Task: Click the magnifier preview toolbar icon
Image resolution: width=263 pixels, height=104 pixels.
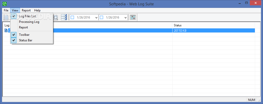Action: pos(55,17)
